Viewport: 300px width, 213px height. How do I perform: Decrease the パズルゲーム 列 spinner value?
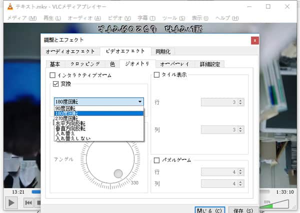(x=240, y=185)
